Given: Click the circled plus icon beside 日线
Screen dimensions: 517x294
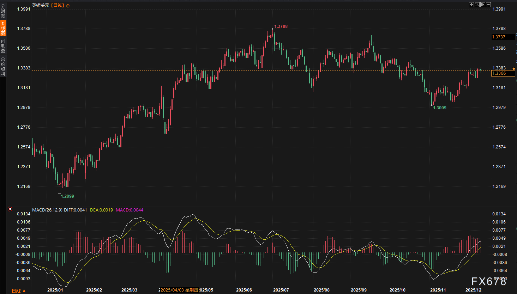Looking at the screenshot, I should [68, 6].
